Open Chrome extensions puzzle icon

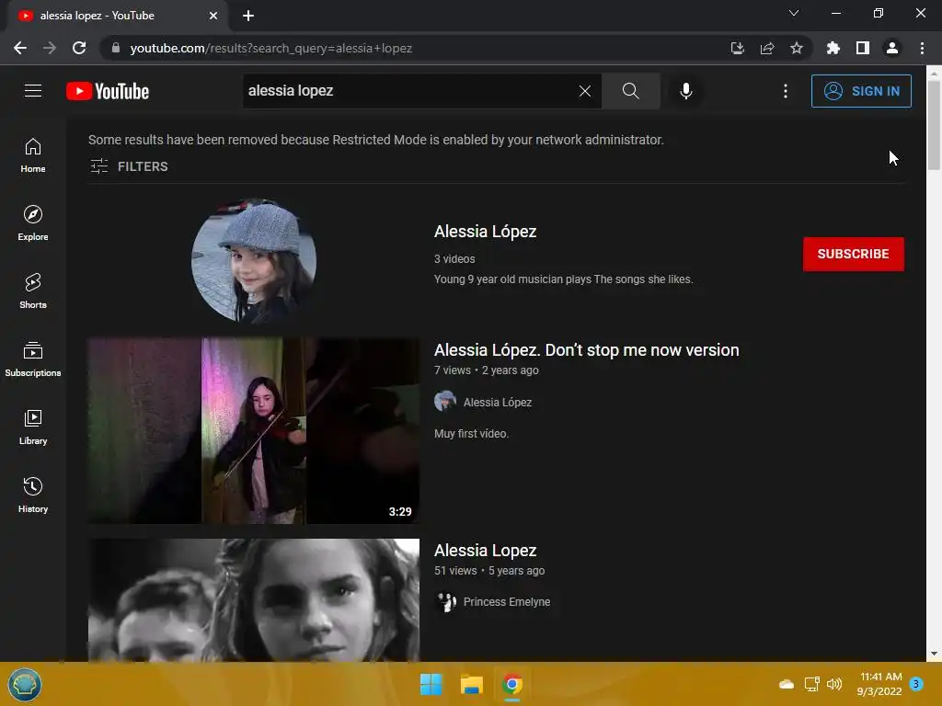[833, 48]
